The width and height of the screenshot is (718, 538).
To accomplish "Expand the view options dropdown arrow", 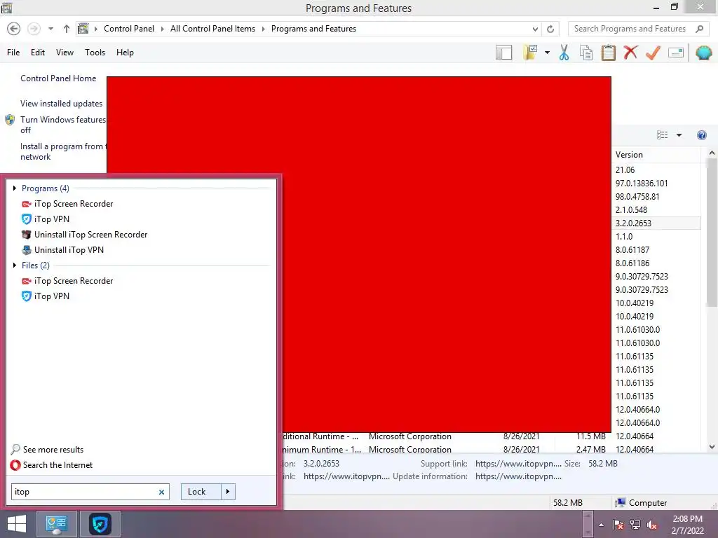I will point(679,135).
